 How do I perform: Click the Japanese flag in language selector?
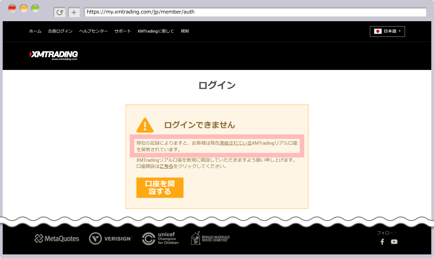378,31
